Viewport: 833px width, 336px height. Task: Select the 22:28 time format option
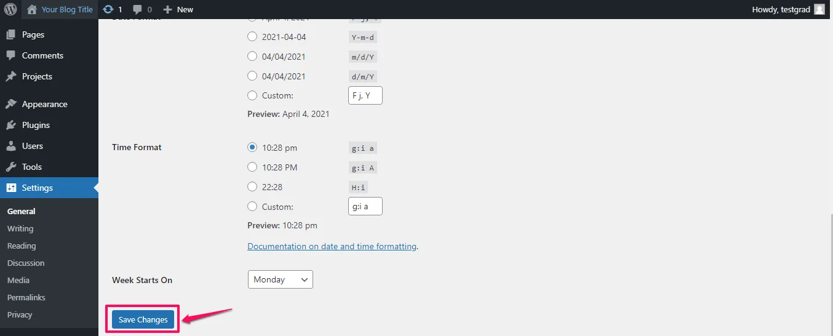pyautogui.click(x=252, y=186)
